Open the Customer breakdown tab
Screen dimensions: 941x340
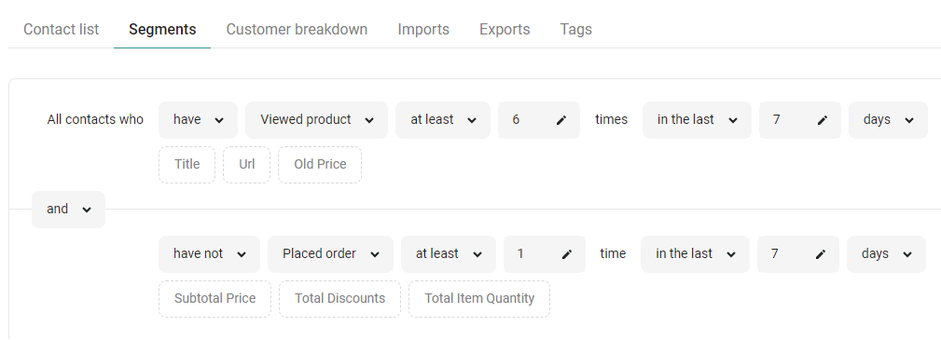(x=297, y=30)
